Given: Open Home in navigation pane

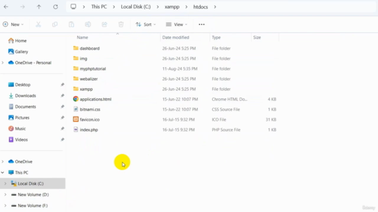Looking at the screenshot, I should [x=21, y=41].
